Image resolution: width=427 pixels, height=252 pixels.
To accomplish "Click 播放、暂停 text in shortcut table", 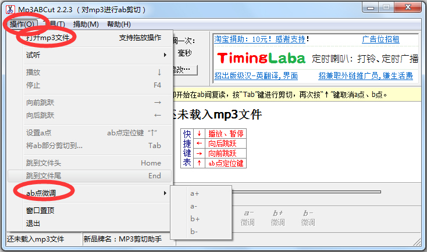I will point(226,134).
